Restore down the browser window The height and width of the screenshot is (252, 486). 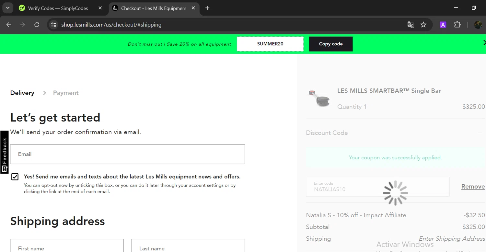(x=474, y=8)
